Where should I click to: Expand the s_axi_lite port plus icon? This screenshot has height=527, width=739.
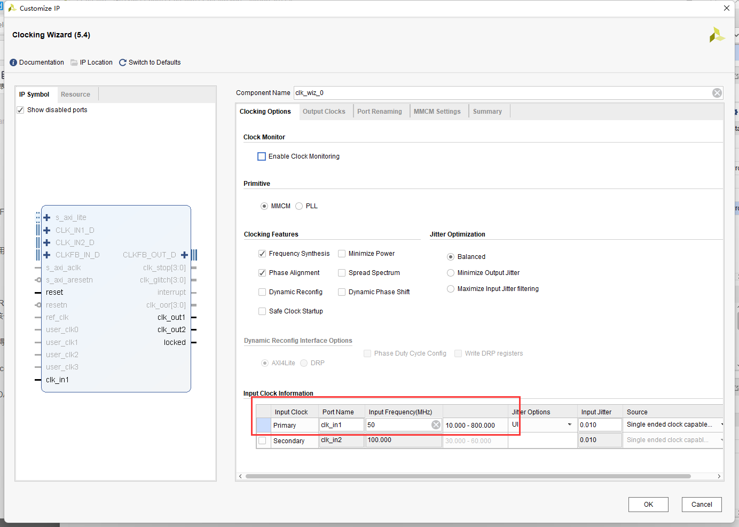pyautogui.click(x=47, y=217)
